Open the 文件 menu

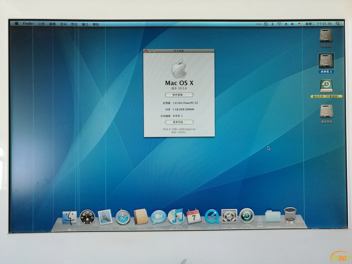pos(42,24)
